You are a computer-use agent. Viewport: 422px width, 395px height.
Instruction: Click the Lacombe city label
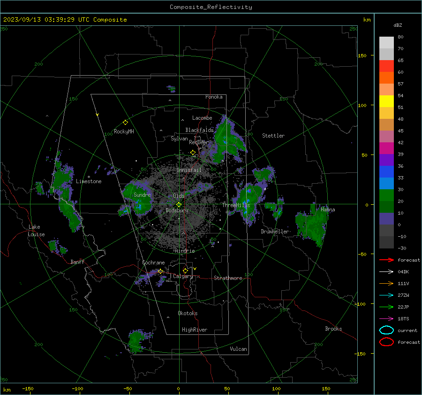pos(202,118)
